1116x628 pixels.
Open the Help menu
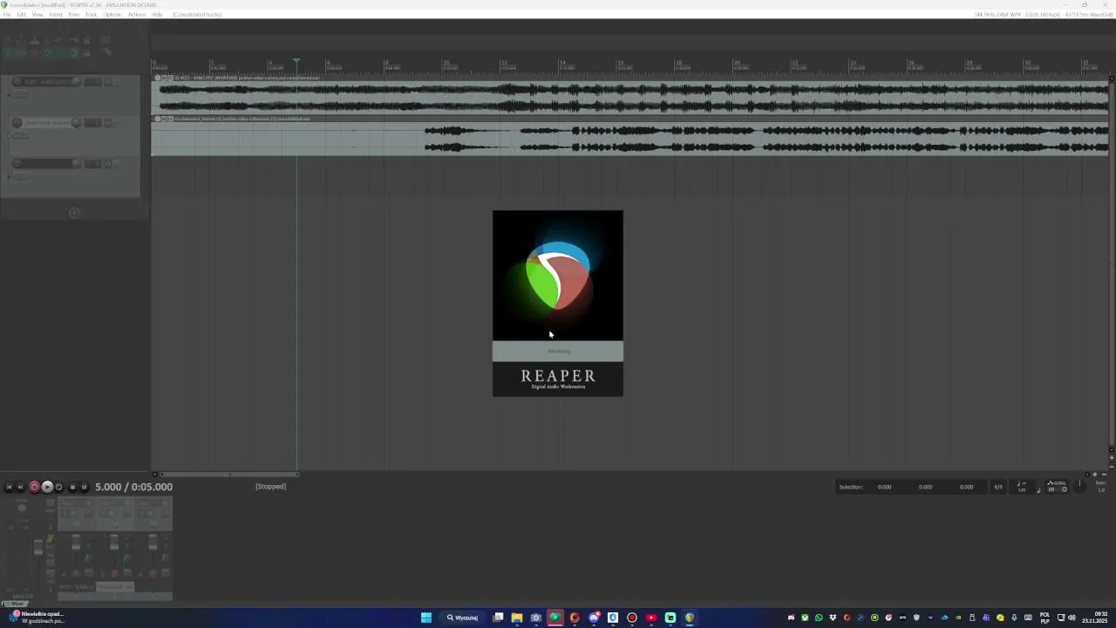point(157,15)
